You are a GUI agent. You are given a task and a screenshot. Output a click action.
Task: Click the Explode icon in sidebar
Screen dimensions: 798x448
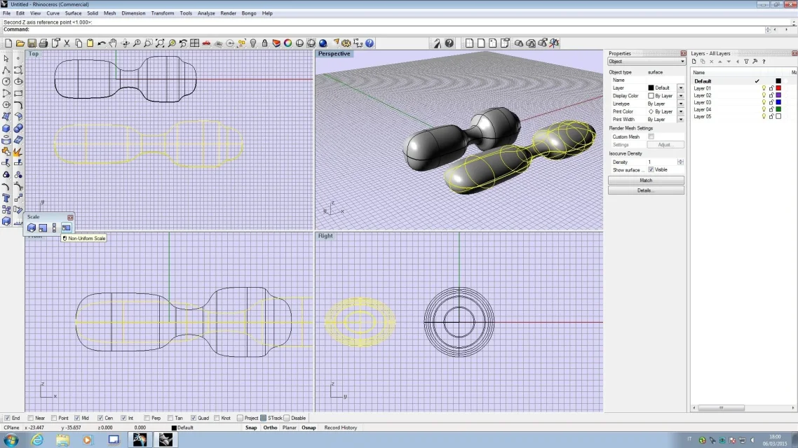18,152
